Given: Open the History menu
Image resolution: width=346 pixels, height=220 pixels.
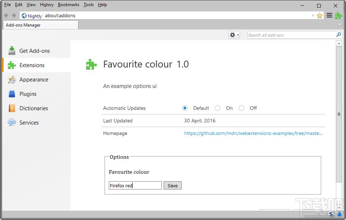Looking at the screenshot, I should click(x=47, y=5).
